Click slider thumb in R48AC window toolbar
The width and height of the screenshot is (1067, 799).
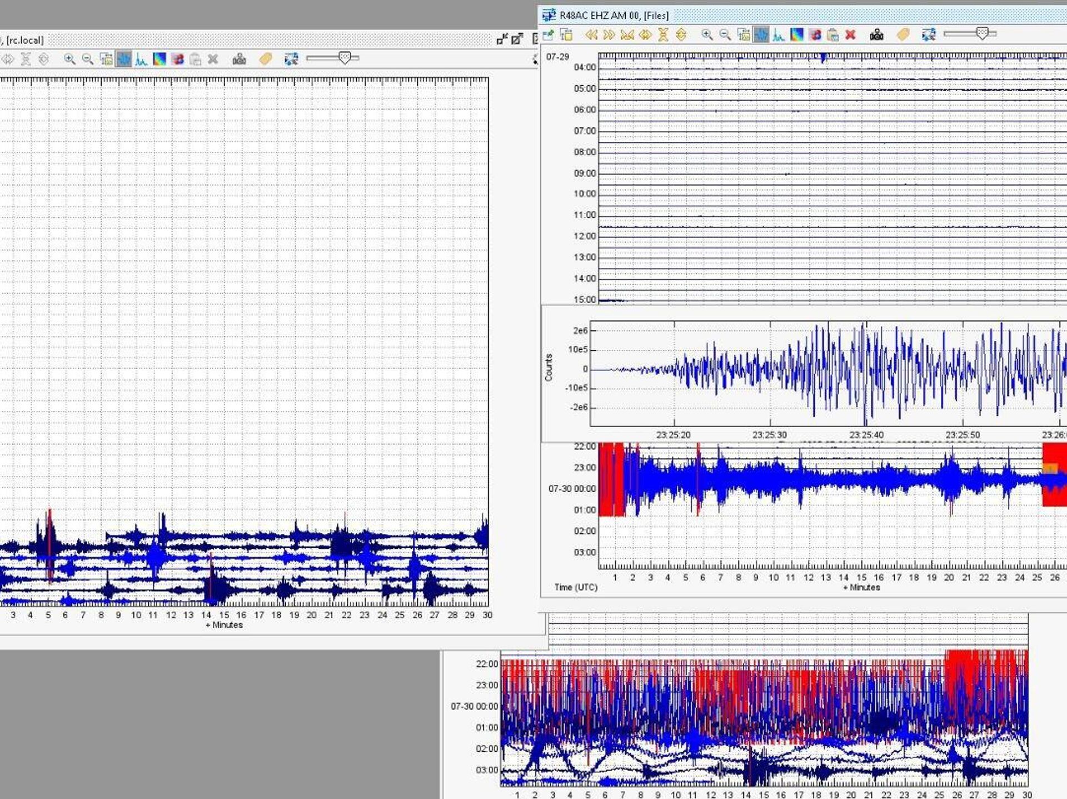[x=983, y=34]
